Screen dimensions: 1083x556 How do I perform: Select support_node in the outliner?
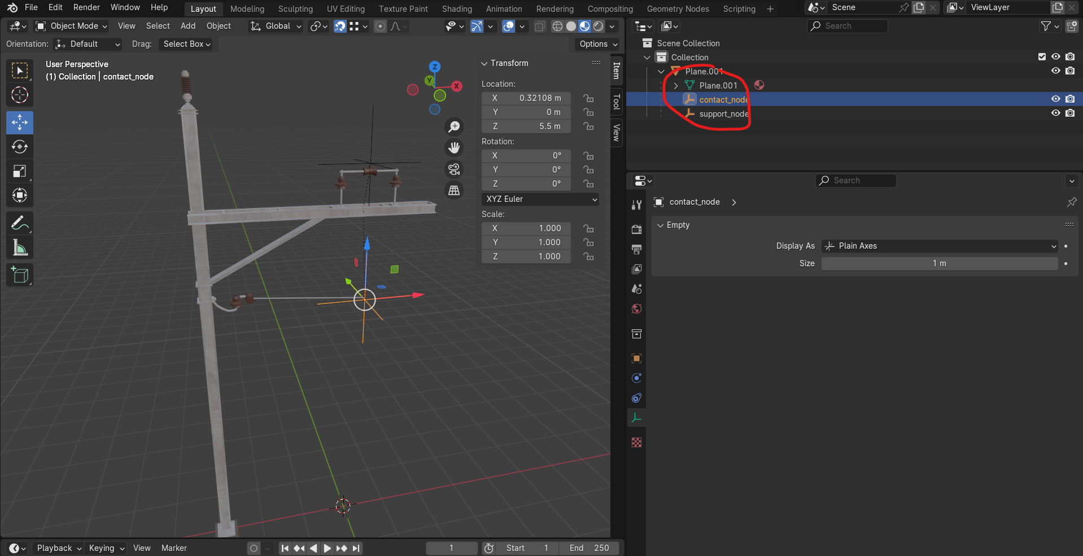click(x=723, y=114)
